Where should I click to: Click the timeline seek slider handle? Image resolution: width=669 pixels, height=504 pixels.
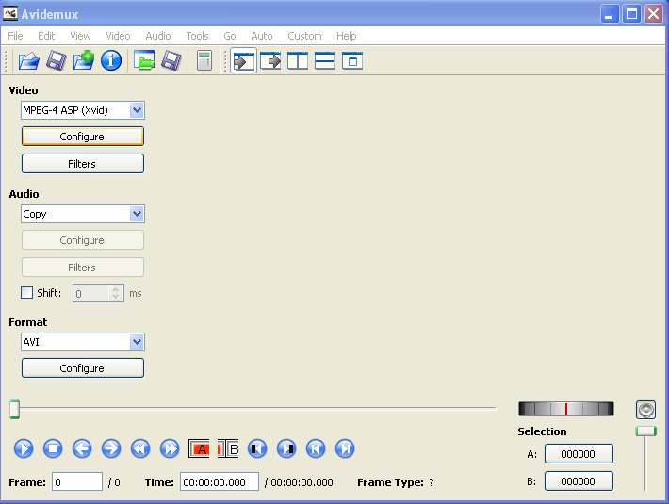click(14, 410)
